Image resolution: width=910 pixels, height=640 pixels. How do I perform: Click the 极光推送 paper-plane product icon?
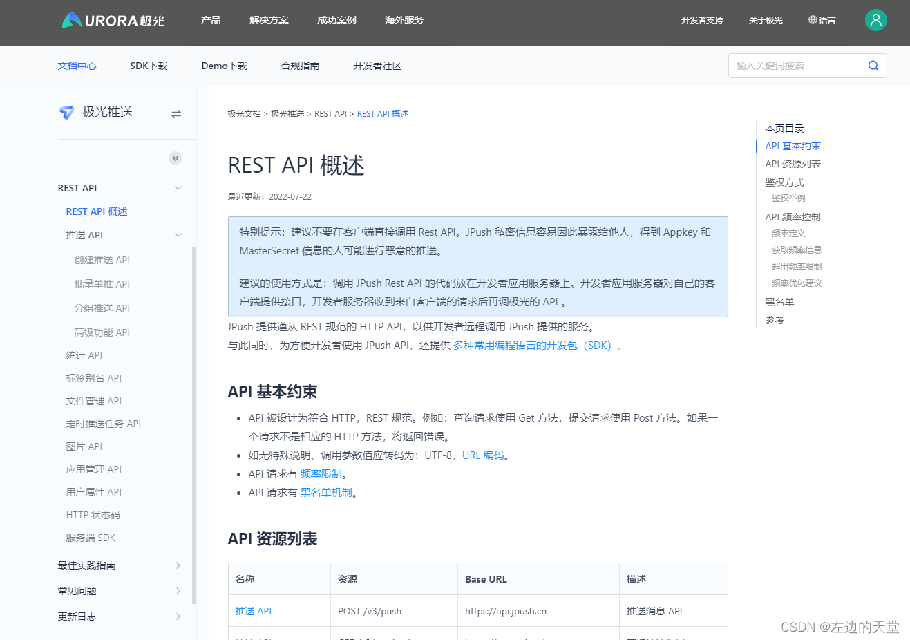(66, 111)
